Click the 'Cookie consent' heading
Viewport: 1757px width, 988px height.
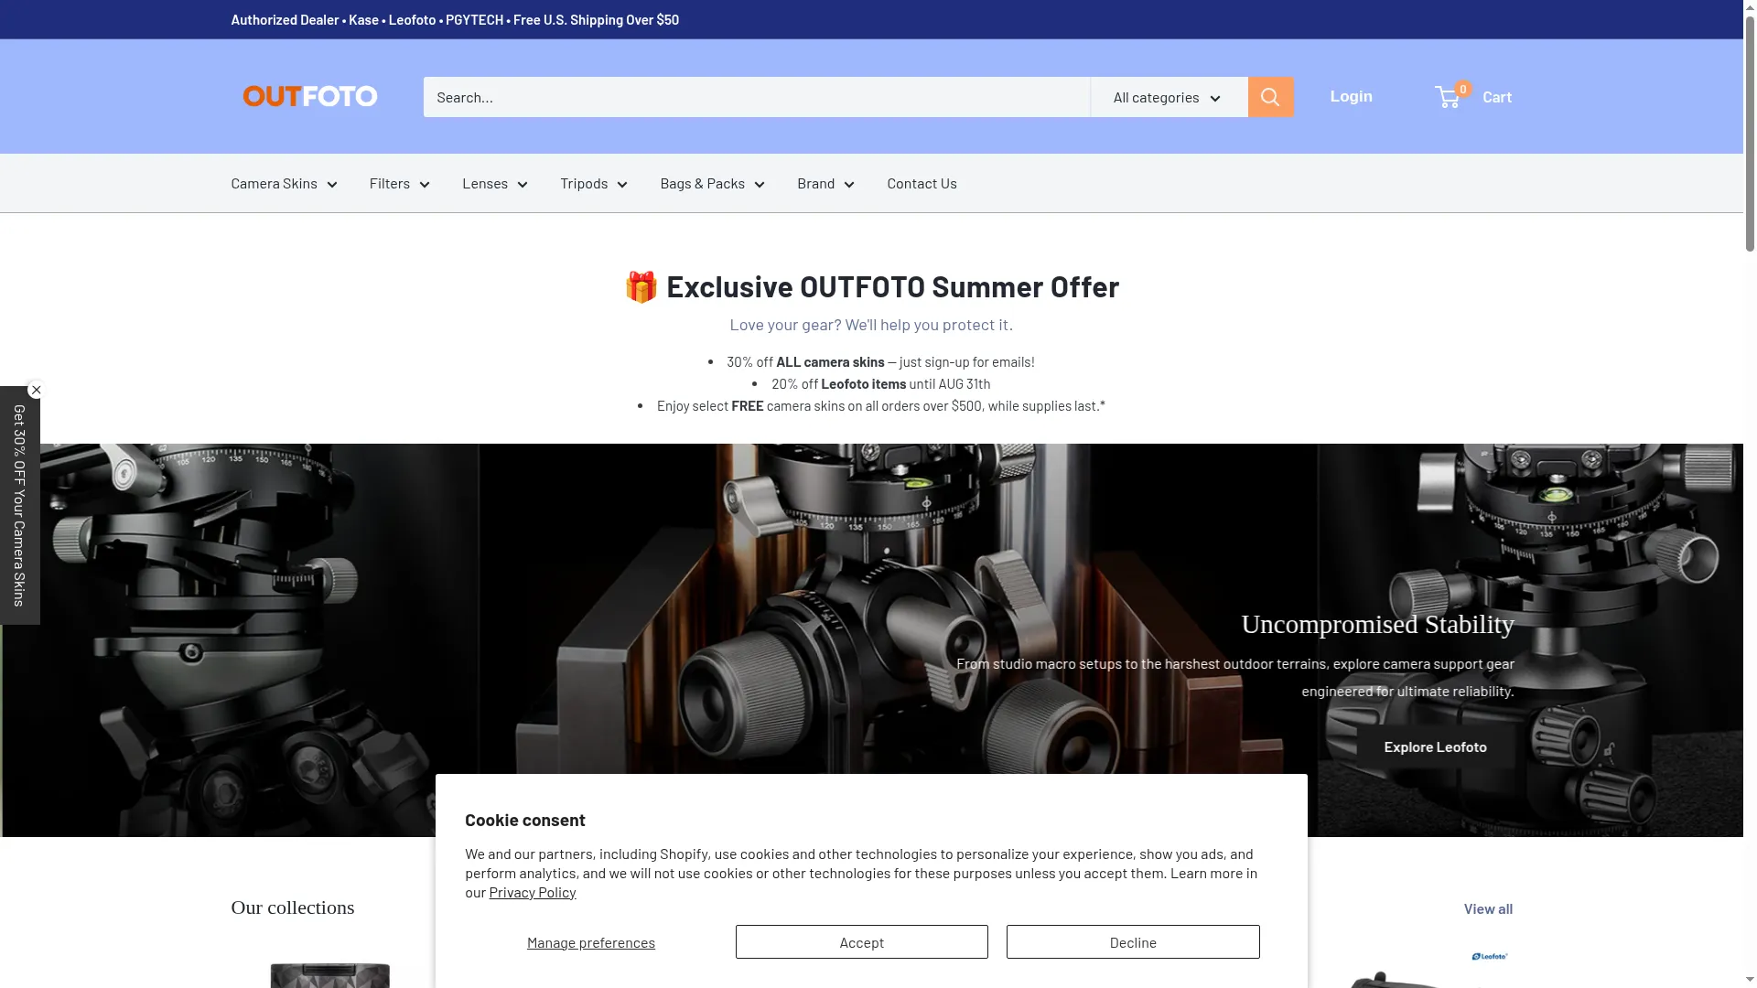pos(524,821)
